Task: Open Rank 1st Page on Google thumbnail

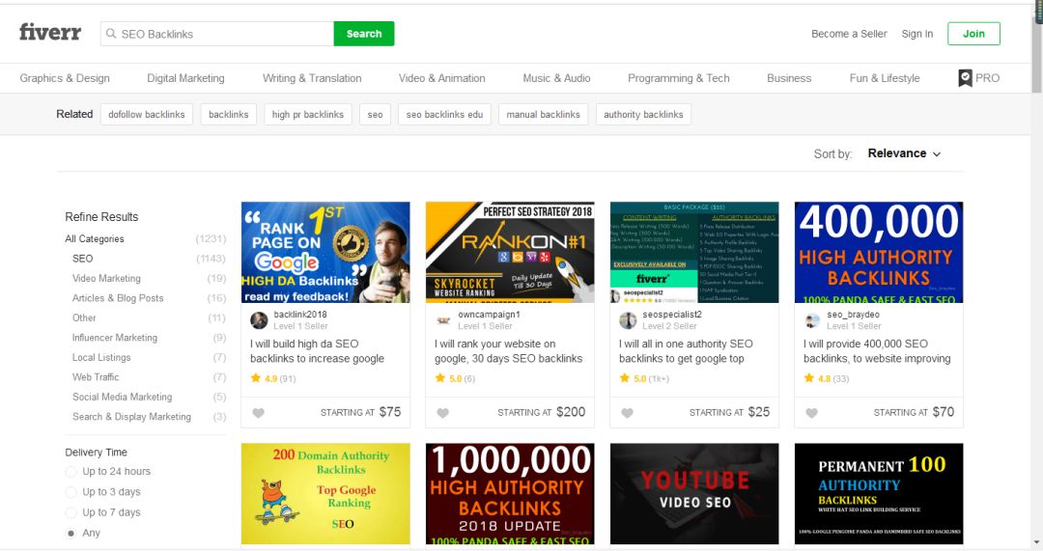Action: 325,253
